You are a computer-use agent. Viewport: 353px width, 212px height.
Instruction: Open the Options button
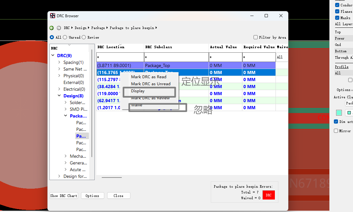tap(92, 195)
